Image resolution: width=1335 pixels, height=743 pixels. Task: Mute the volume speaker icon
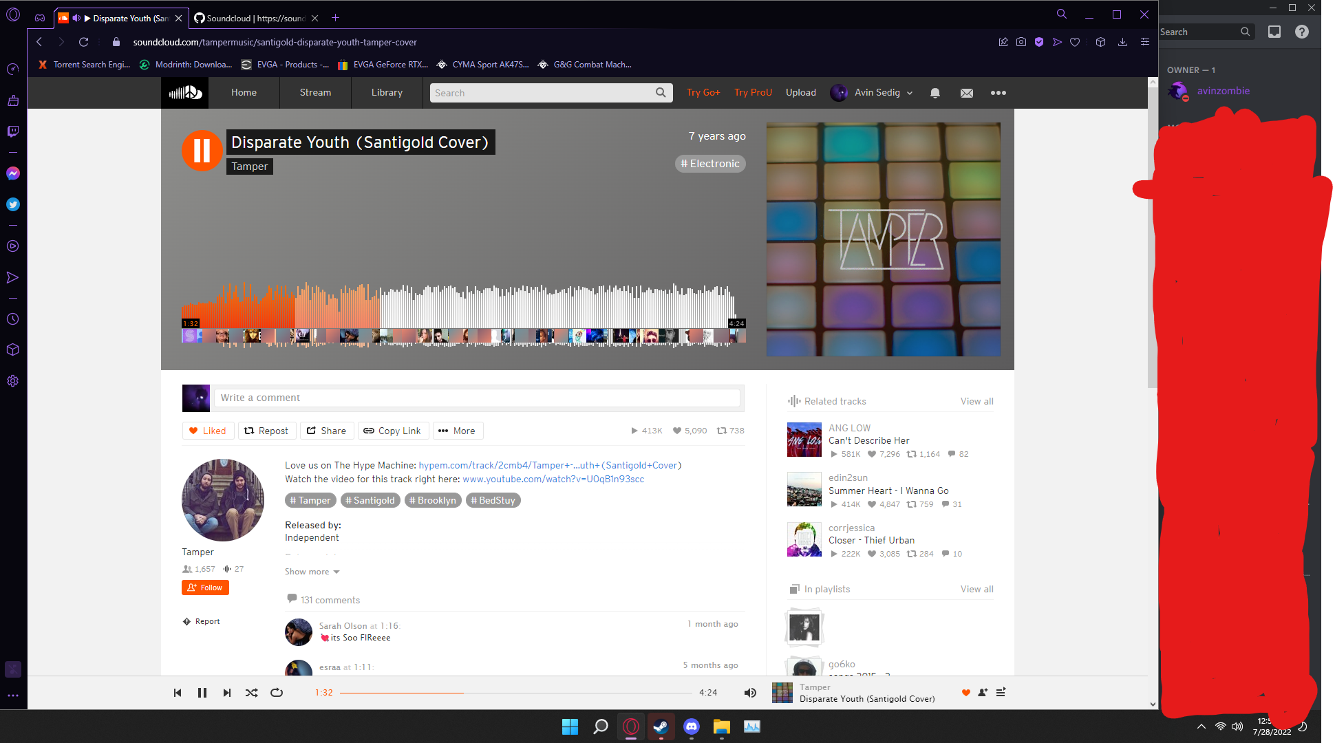750,693
